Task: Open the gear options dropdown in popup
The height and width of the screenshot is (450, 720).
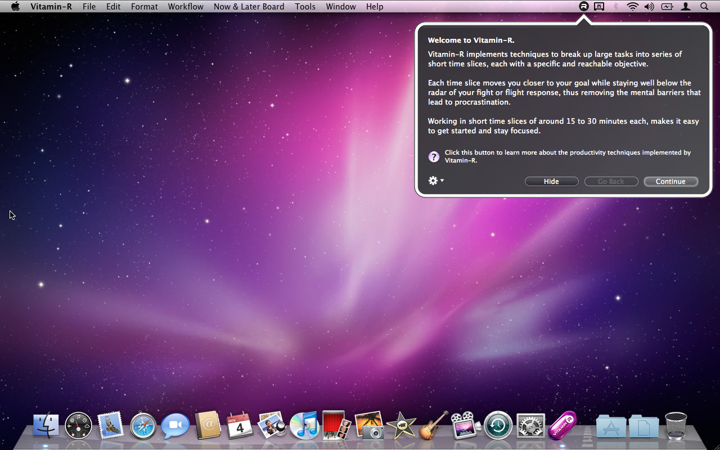Action: [x=436, y=181]
